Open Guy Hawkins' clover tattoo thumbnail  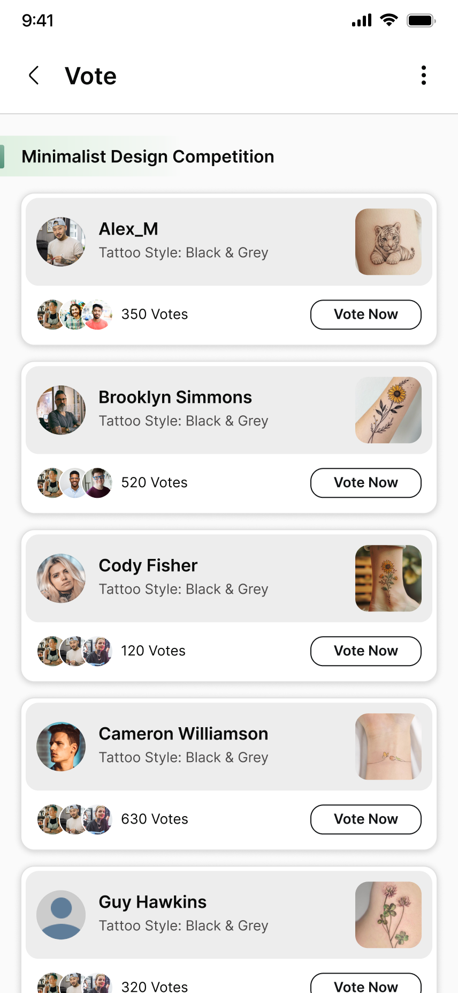pos(388,915)
